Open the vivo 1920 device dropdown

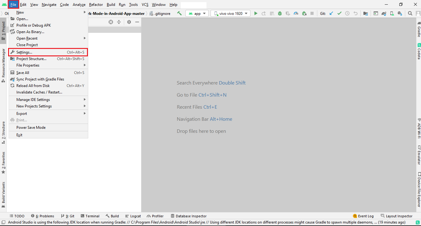tap(231, 14)
